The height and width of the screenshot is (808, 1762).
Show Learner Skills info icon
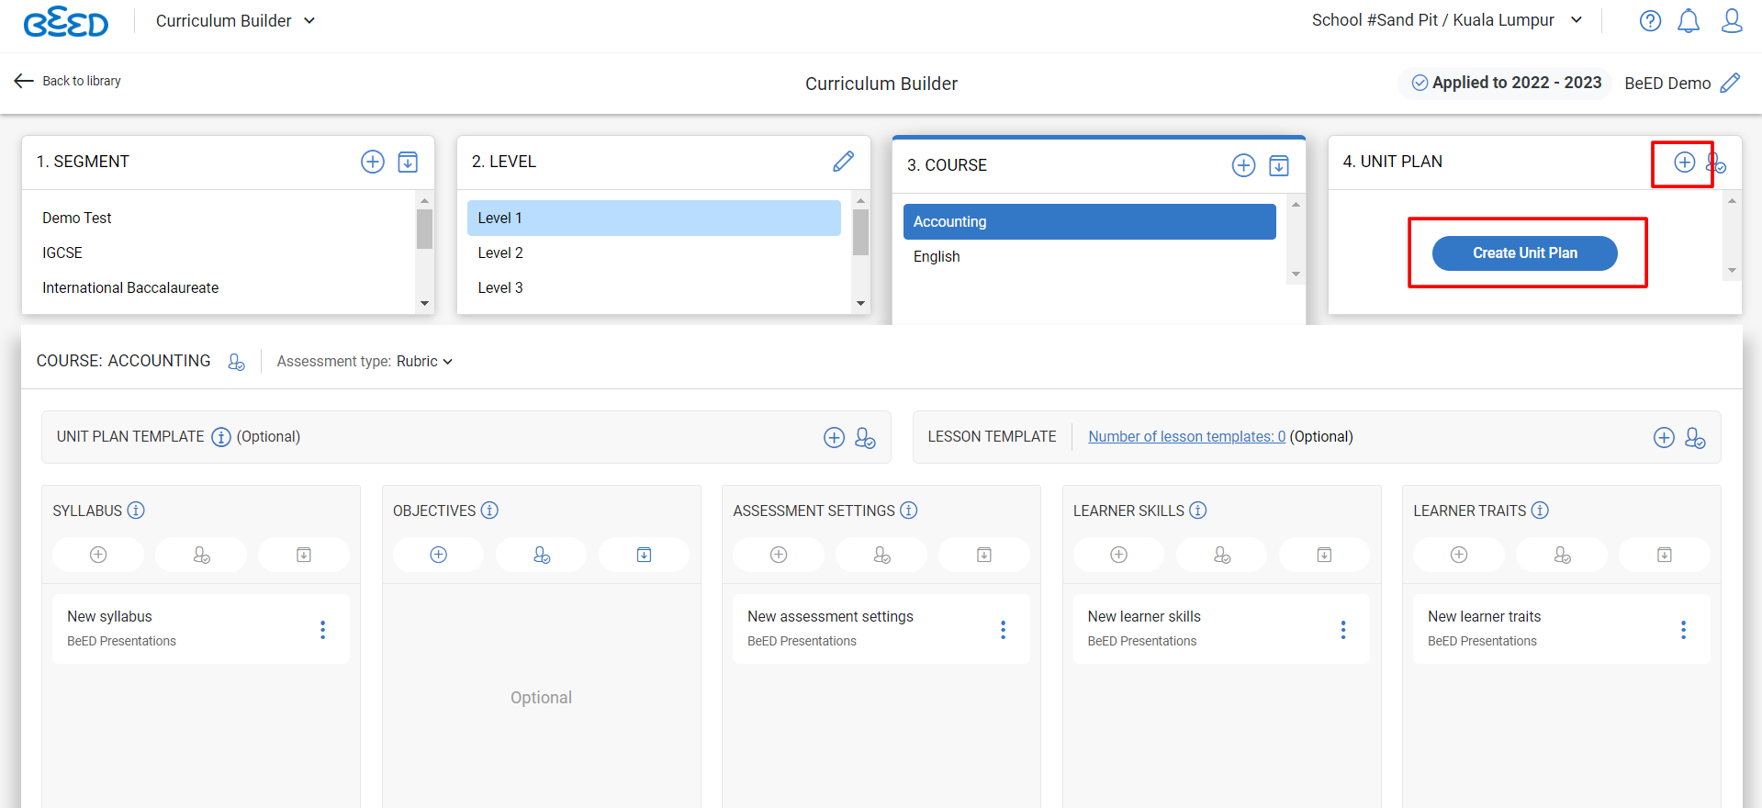(1198, 511)
